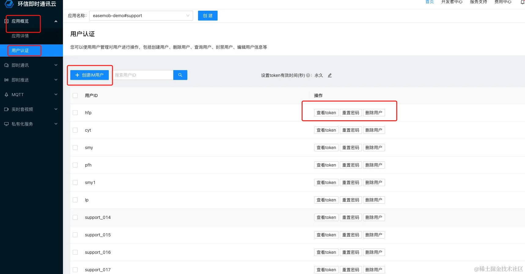The image size is (525, 274).
Task: Expand the 实时音视频 menu chevron
Action: pos(56,109)
